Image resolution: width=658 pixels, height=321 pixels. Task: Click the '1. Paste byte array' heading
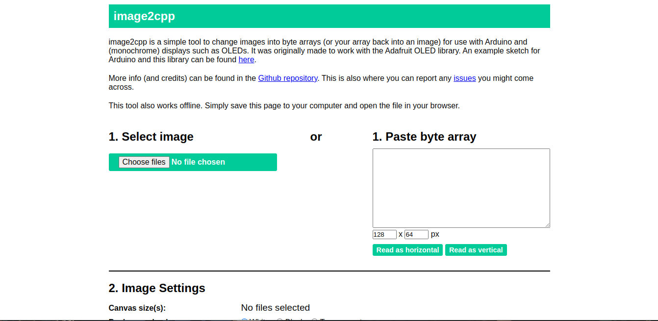pos(424,137)
